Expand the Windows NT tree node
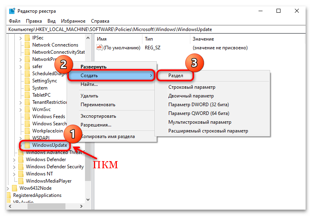 (x=14, y=174)
